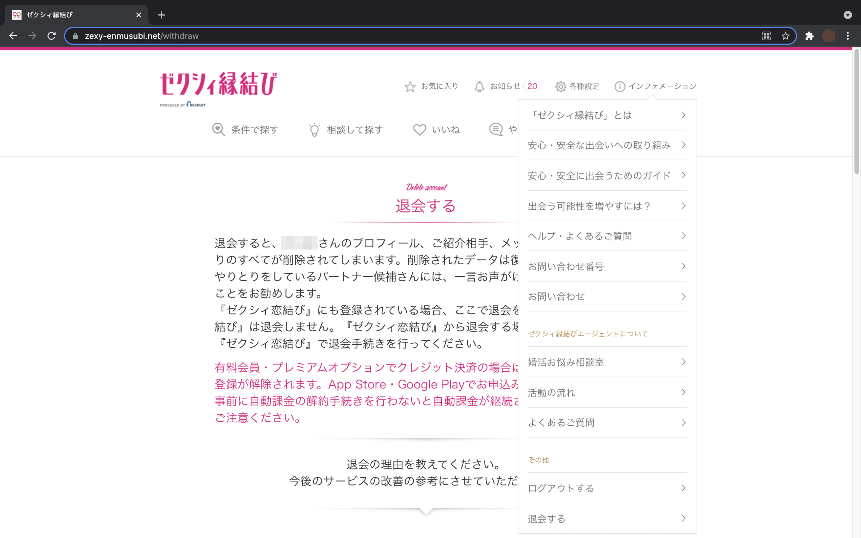Click the その他 section label
The image size is (861, 538).
[538, 460]
